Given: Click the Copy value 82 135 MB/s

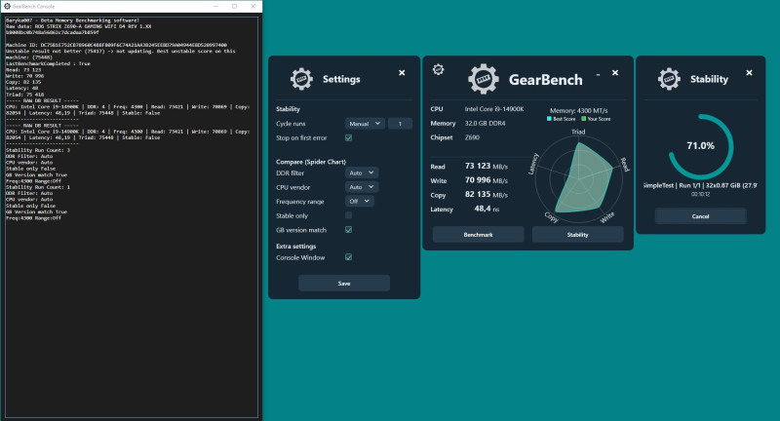Looking at the screenshot, I should pyautogui.click(x=486, y=194).
